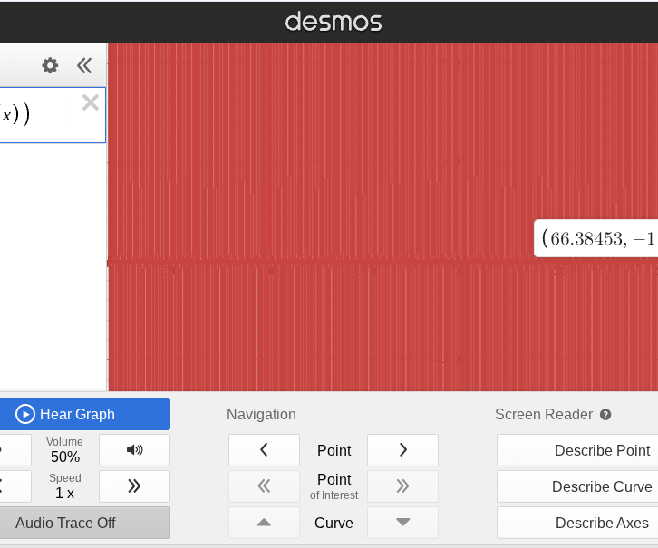The height and width of the screenshot is (548, 658).
Task: Click Describe Curve button
Action: (577, 486)
